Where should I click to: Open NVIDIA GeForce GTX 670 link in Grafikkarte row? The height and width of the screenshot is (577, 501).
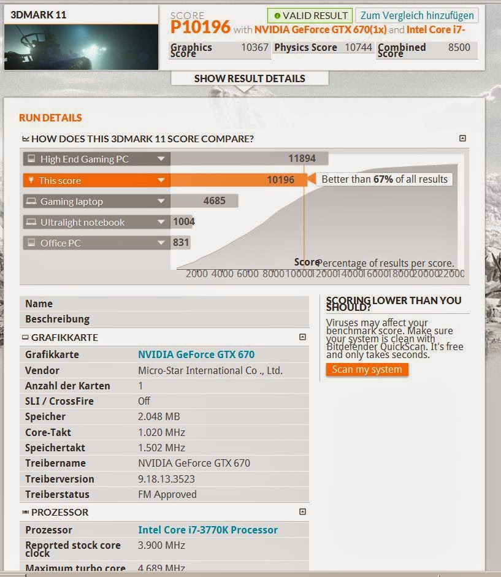point(196,354)
